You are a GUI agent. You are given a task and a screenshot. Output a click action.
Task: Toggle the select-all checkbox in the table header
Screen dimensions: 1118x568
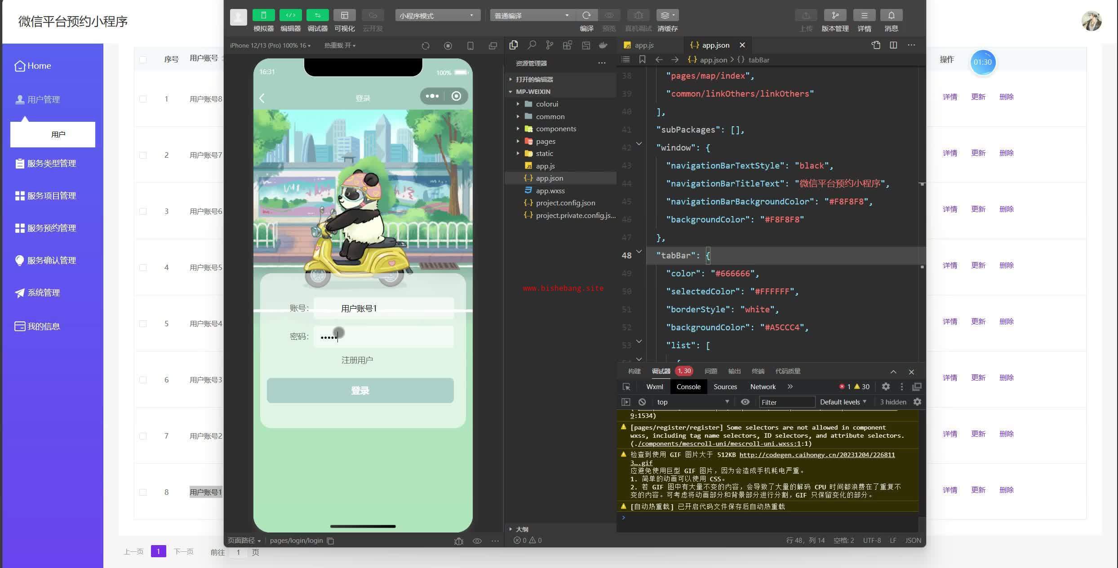[143, 59]
